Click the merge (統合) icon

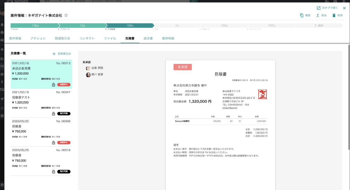pos(318,15)
